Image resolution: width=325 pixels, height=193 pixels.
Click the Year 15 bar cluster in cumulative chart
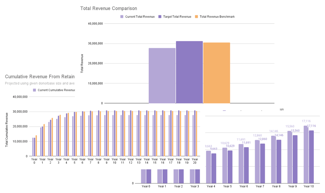[155, 134]
